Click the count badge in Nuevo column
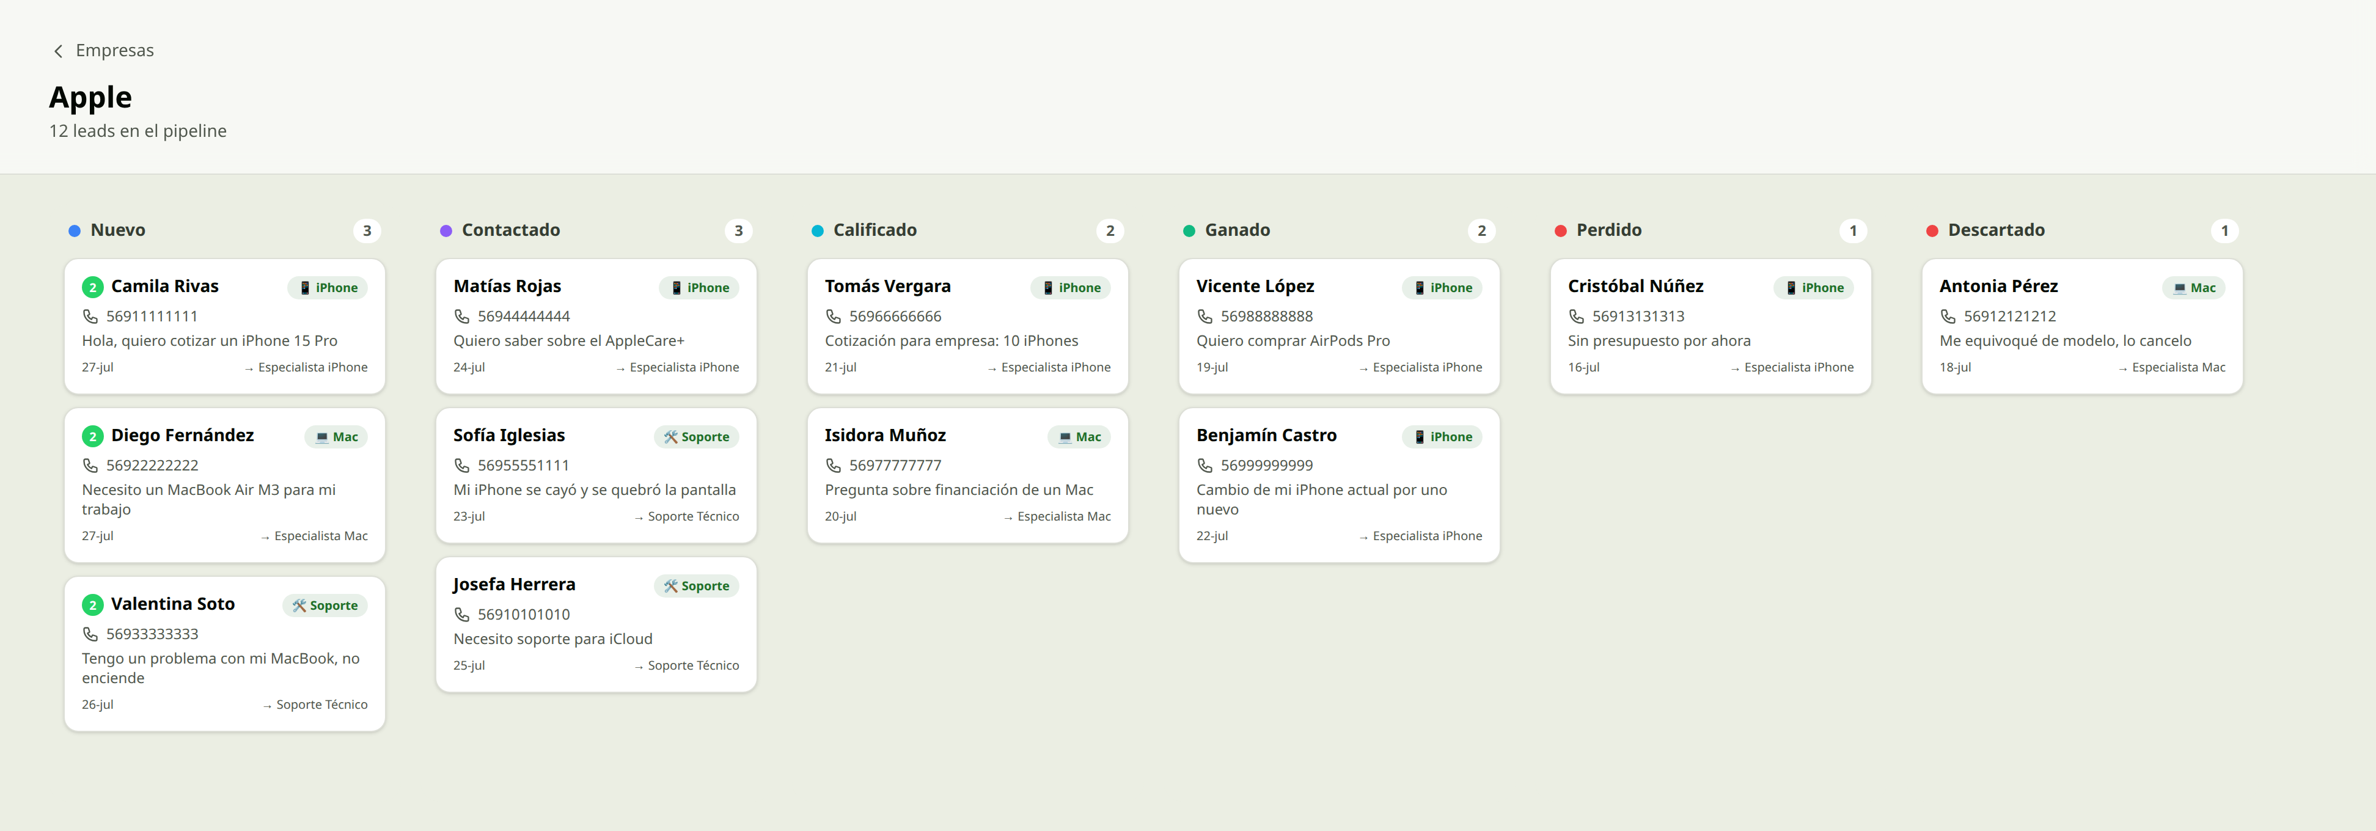The height and width of the screenshot is (831, 2376). point(367,230)
